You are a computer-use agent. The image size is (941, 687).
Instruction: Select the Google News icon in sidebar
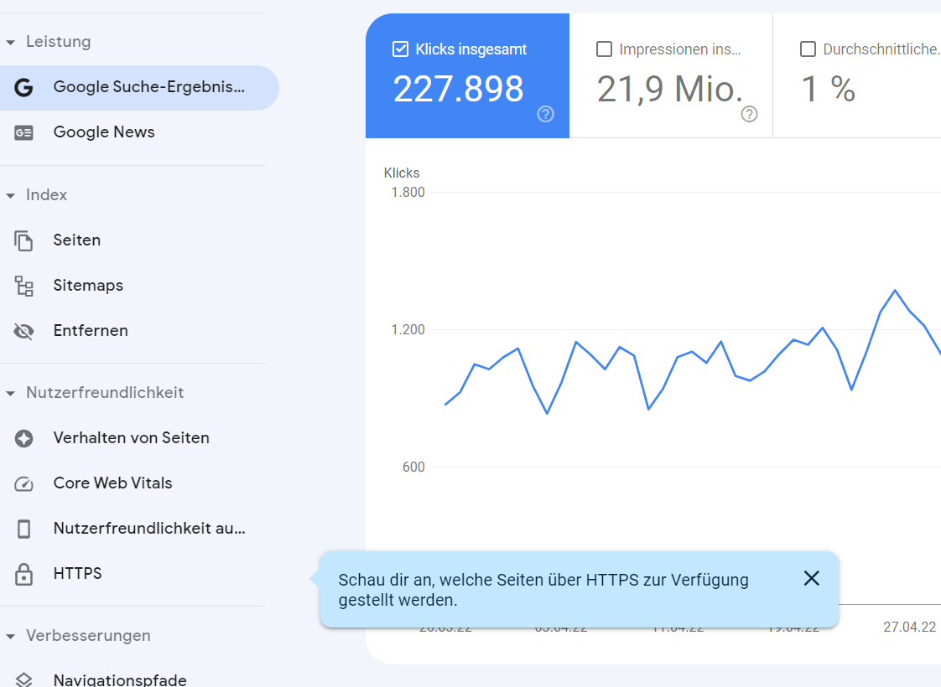click(x=23, y=132)
